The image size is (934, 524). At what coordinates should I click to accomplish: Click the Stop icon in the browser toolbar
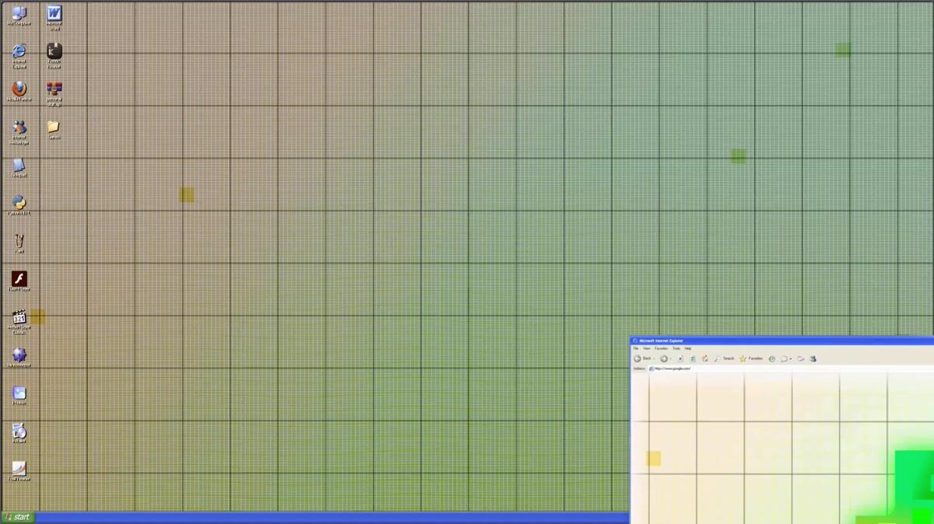[x=680, y=358]
